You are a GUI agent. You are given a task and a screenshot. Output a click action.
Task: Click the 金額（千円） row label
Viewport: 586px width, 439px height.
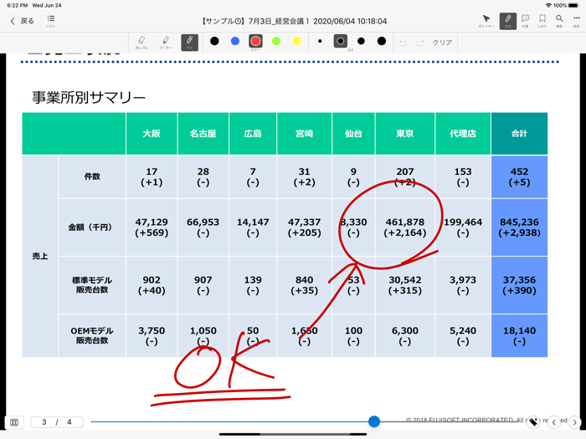(x=90, y=227)
